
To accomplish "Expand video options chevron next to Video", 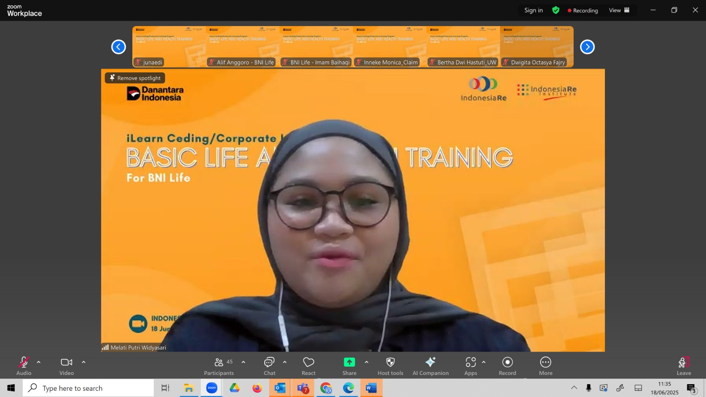I will pos(83,362).
